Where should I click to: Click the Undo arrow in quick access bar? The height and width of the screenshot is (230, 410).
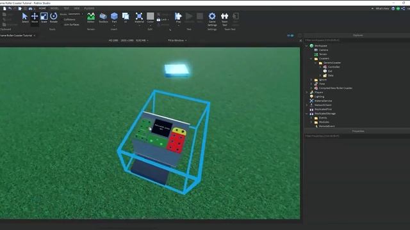click(10, 8)
